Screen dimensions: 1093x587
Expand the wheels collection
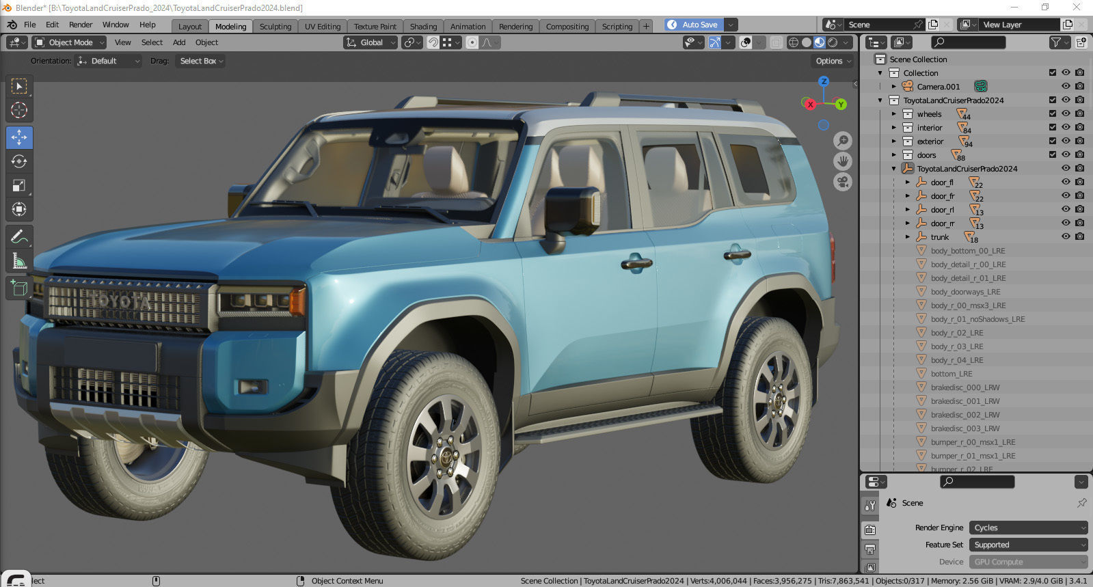(x=893, y=114)
